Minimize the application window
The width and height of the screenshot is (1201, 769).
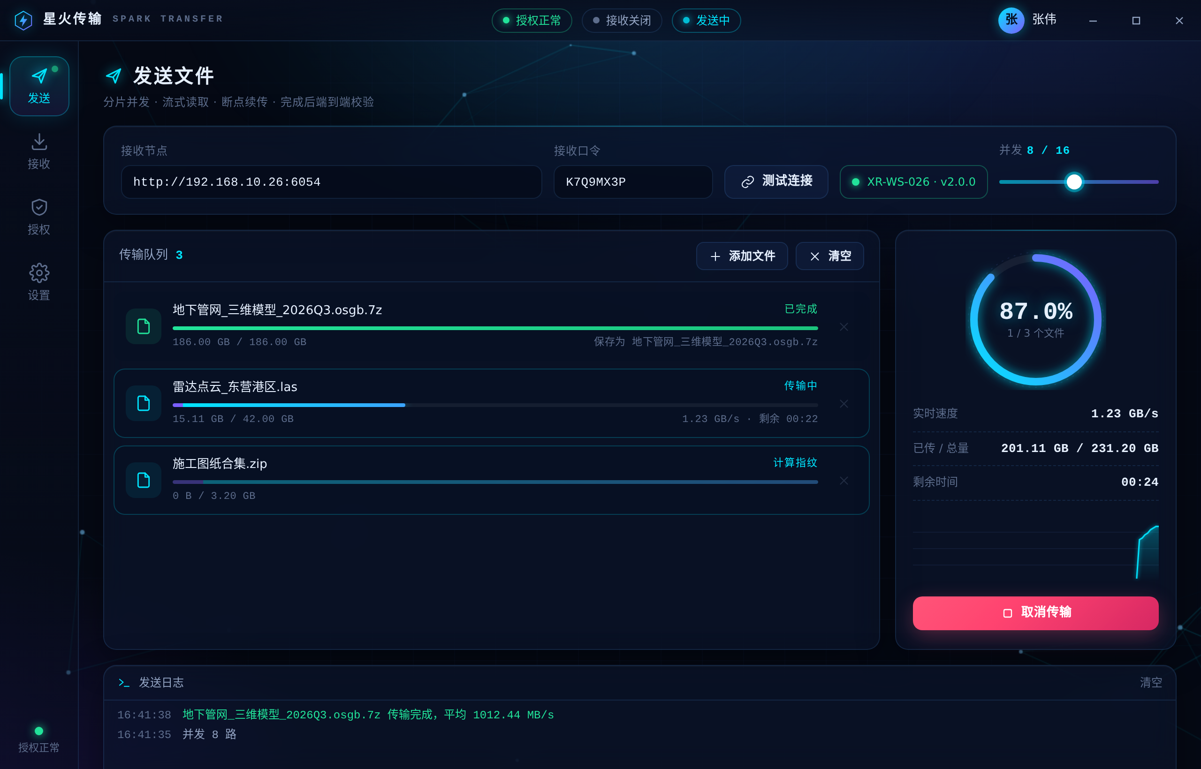[x=1093, y=21]
